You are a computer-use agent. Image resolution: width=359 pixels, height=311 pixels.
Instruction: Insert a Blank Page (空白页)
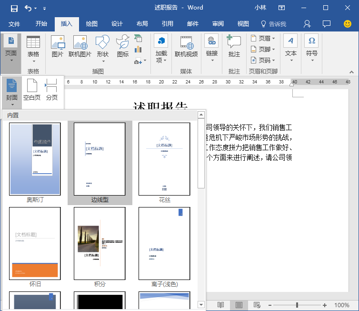(32, 90)
